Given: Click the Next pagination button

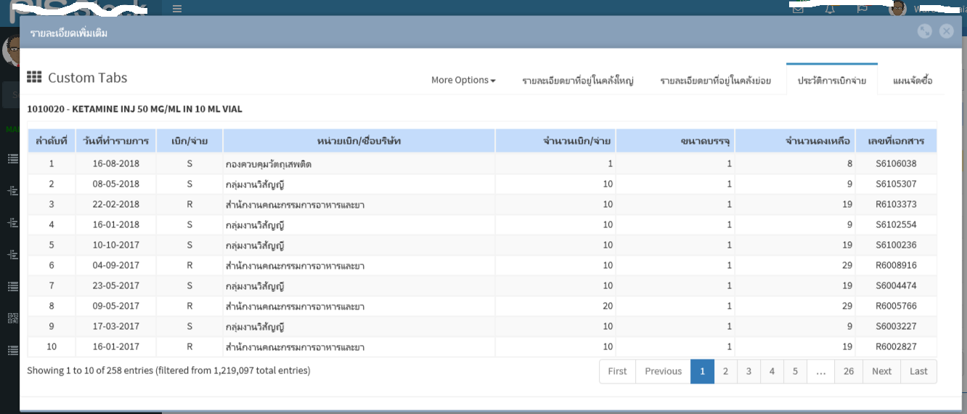Looking at the screenshot, I should pos(881,371).
